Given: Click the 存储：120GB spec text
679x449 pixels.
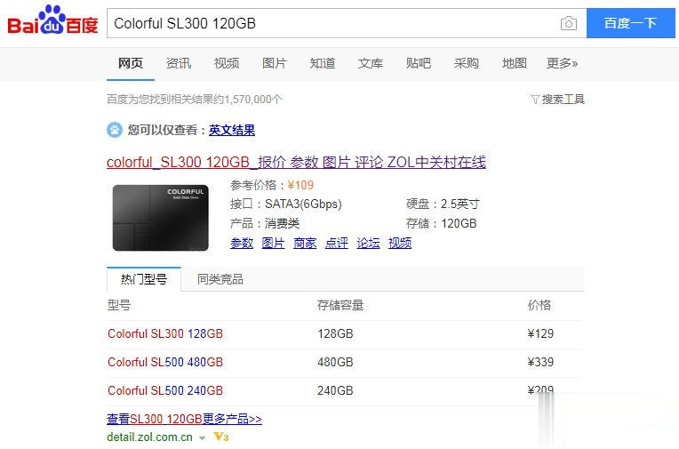Looking at the screenshot, I should pyautogui.click(x=442, y=224).
